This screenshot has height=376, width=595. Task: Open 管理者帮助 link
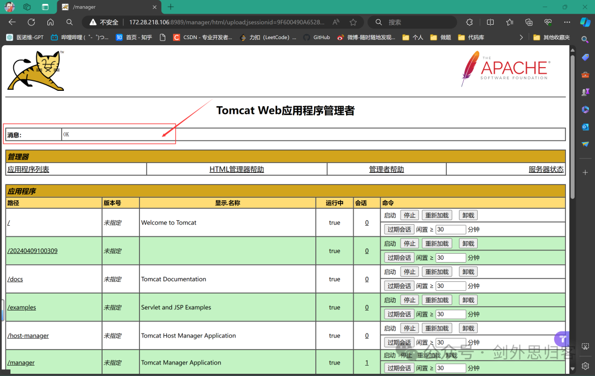click(x=387, y=170)
